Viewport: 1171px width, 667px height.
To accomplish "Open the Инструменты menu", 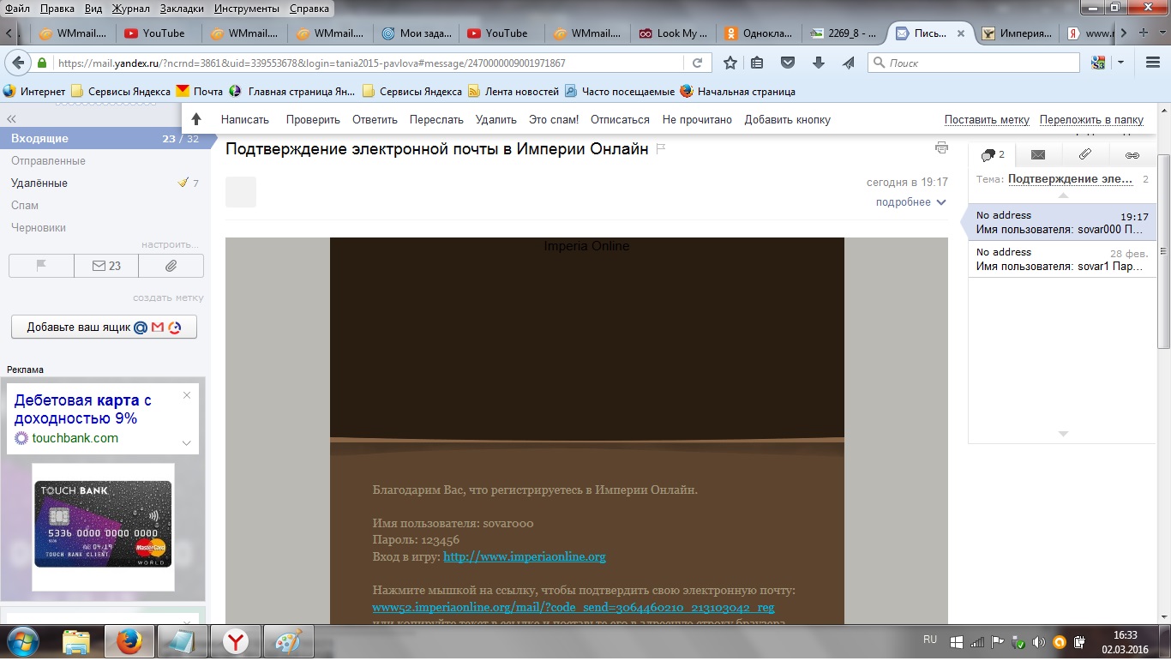I will point(247,9).
